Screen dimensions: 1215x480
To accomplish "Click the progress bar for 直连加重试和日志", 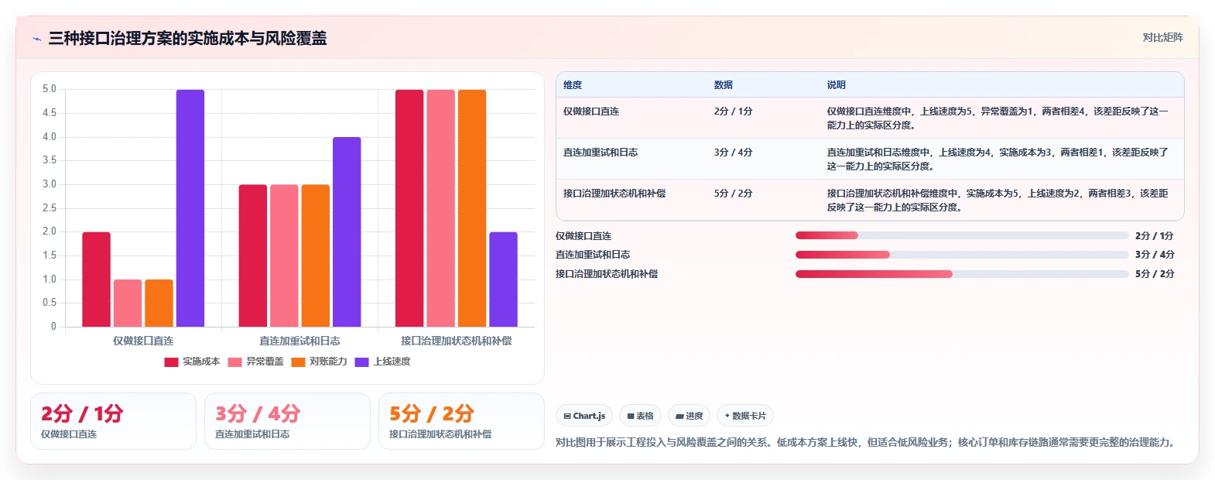I will click(x=962, y=255).
